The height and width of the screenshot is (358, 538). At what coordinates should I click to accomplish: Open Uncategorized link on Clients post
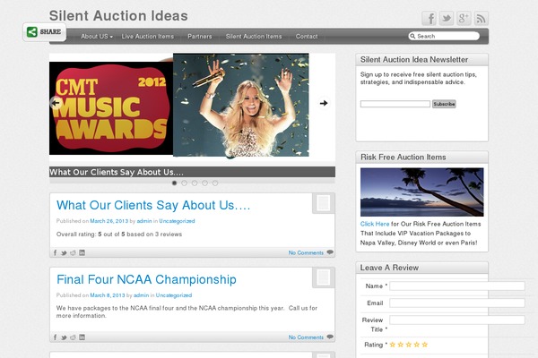click(x=177, y=221)
